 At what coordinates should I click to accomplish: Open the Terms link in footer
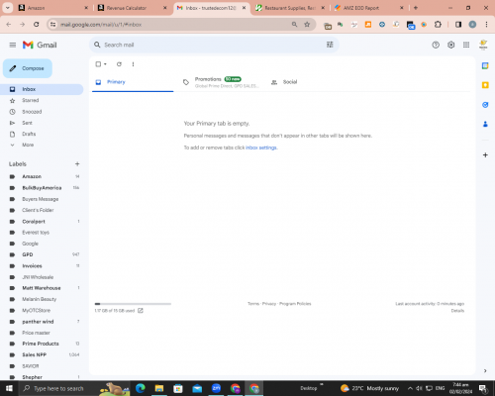click(x=253, y=304)
